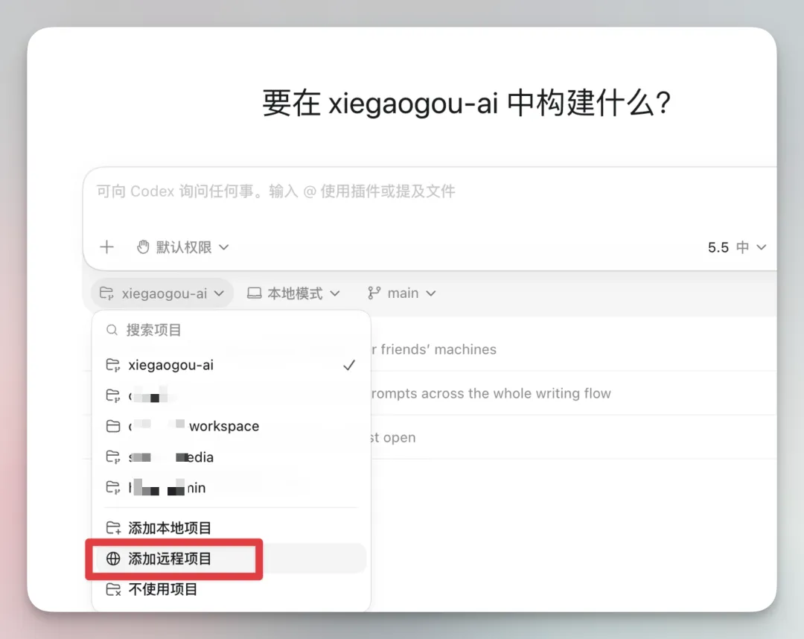The image size is (804, 639).
Task: Click the chevron next to 本地模式
Action: click(x=335, y=293)
